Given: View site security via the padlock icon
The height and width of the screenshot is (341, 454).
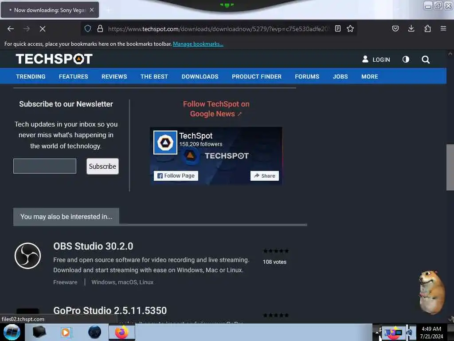Looking at the screenshot, I should (100, 28).
